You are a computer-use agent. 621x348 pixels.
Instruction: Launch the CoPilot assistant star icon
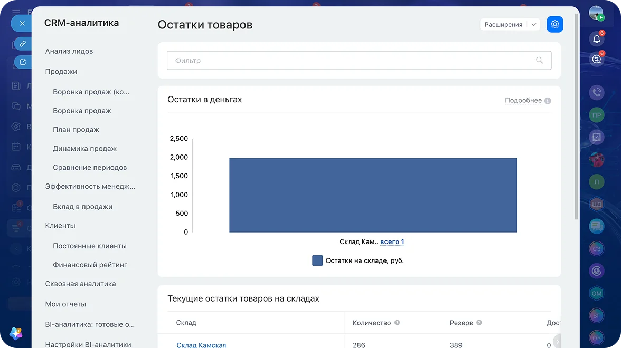pyautogui.click(x=16, y=333)
